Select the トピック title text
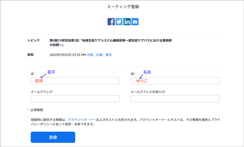Viewport: 244px width, 147px height. 111,43
